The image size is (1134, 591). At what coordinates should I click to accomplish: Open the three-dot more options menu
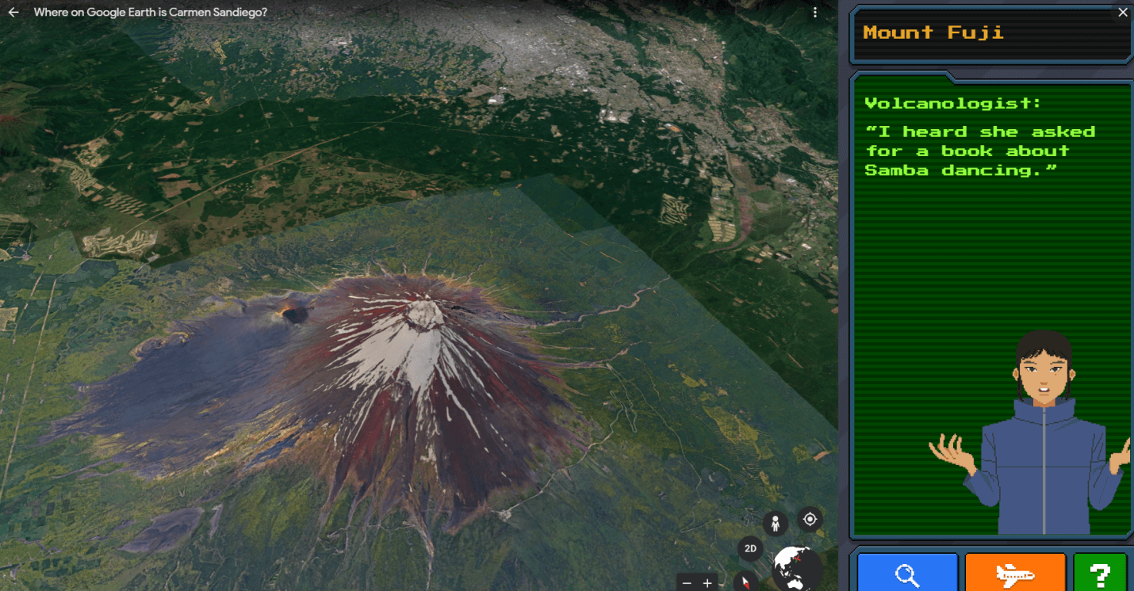pyautogui.click(x=815, y=13)
